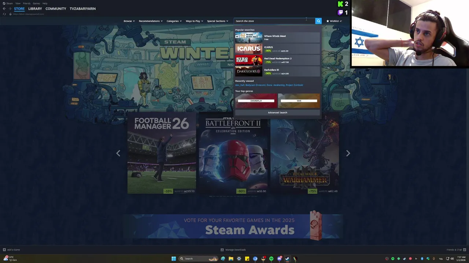Open the Manage Downloads link

click(236, 250)
